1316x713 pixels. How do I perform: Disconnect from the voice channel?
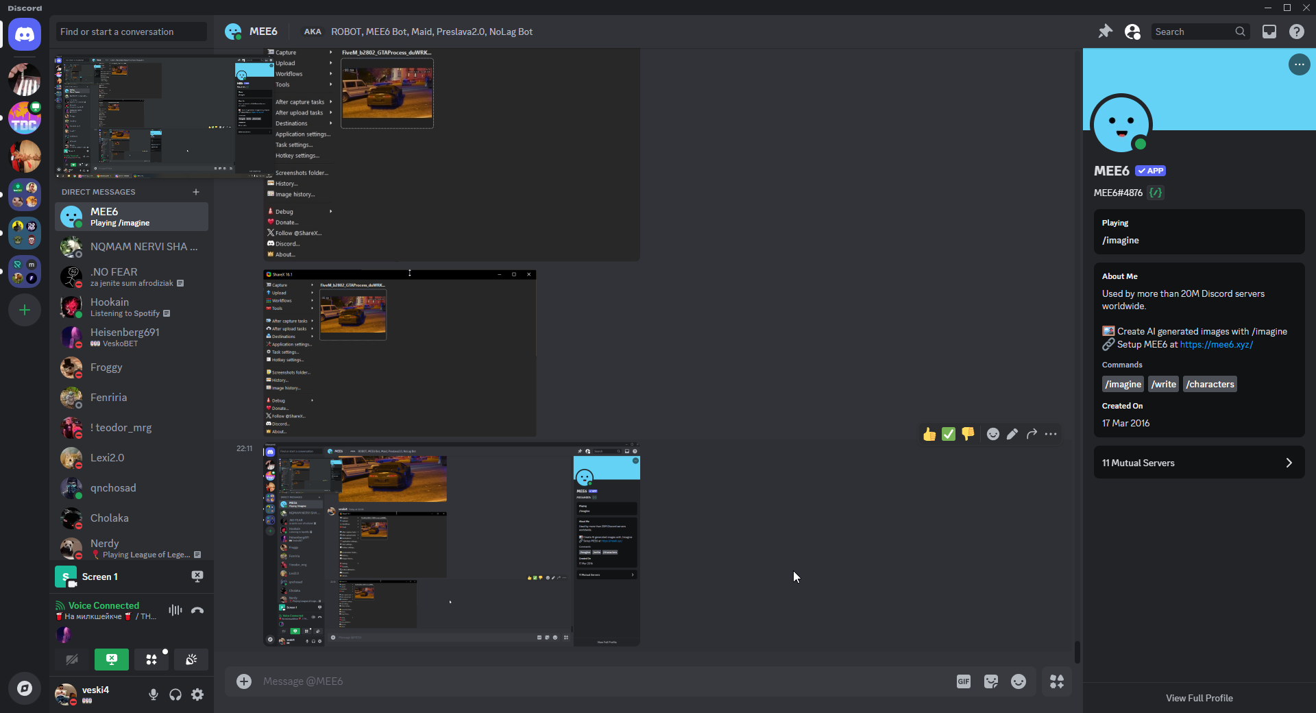pyautogui.click(x=197, y=610)
